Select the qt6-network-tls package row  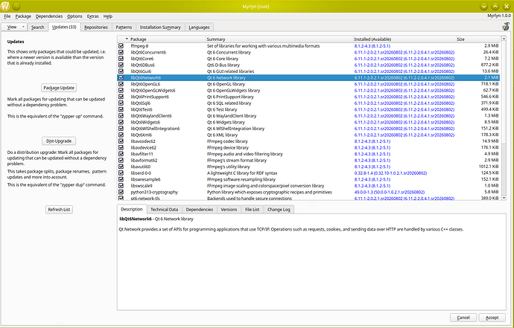308,198
